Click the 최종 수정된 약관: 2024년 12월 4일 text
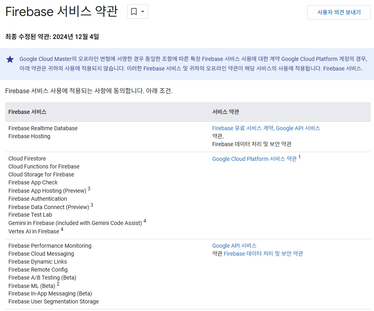The width and height of the screenshot is (374, 311). 52,37
